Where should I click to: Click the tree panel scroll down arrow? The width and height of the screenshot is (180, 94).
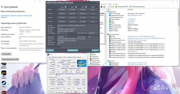coord(105,63)
